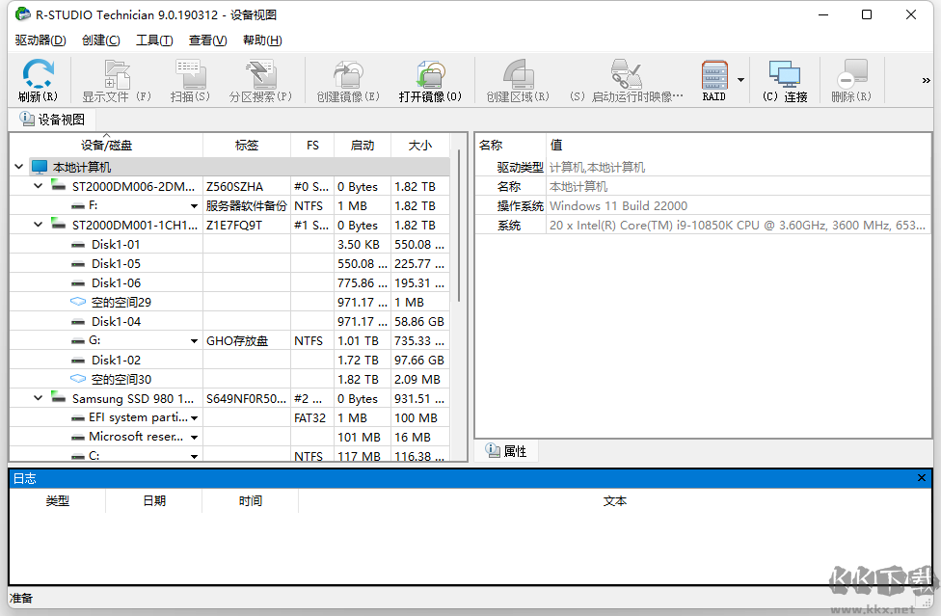Click the Delete (删除) toolbar icon

pos(851,80)
